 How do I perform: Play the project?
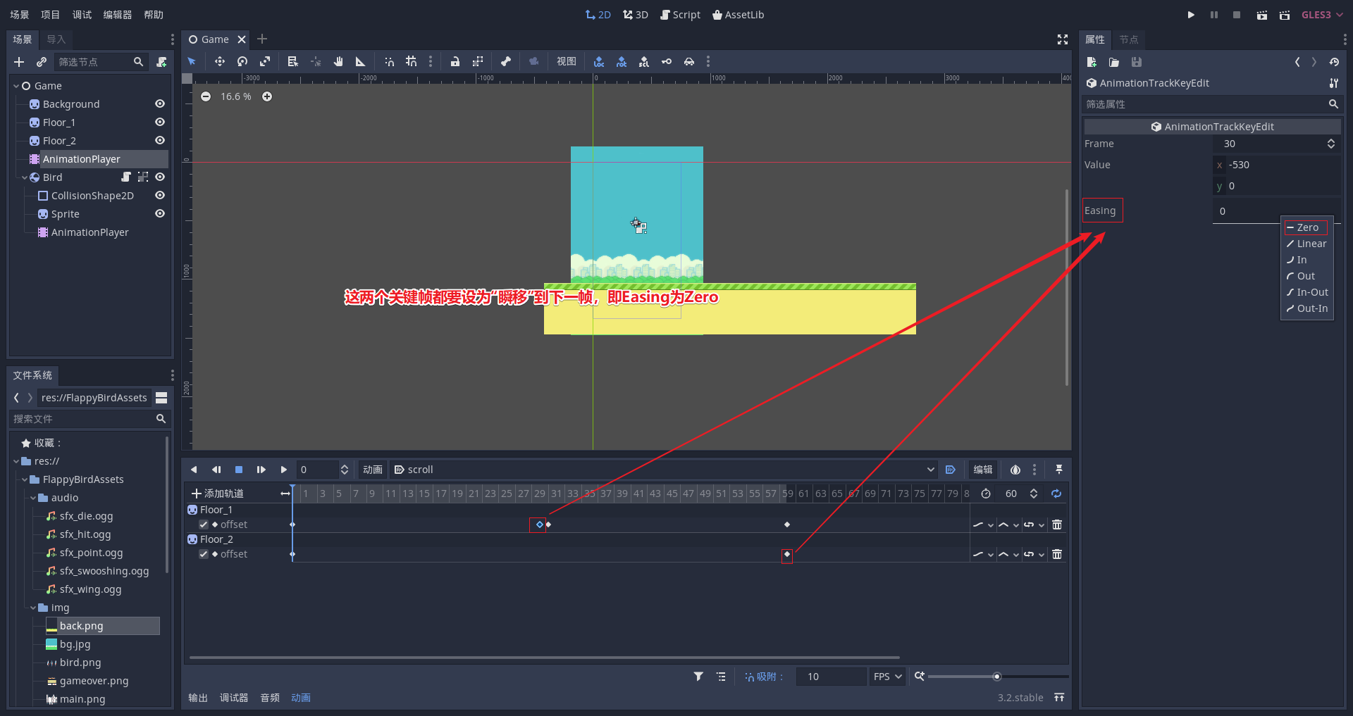point(1191,15)
